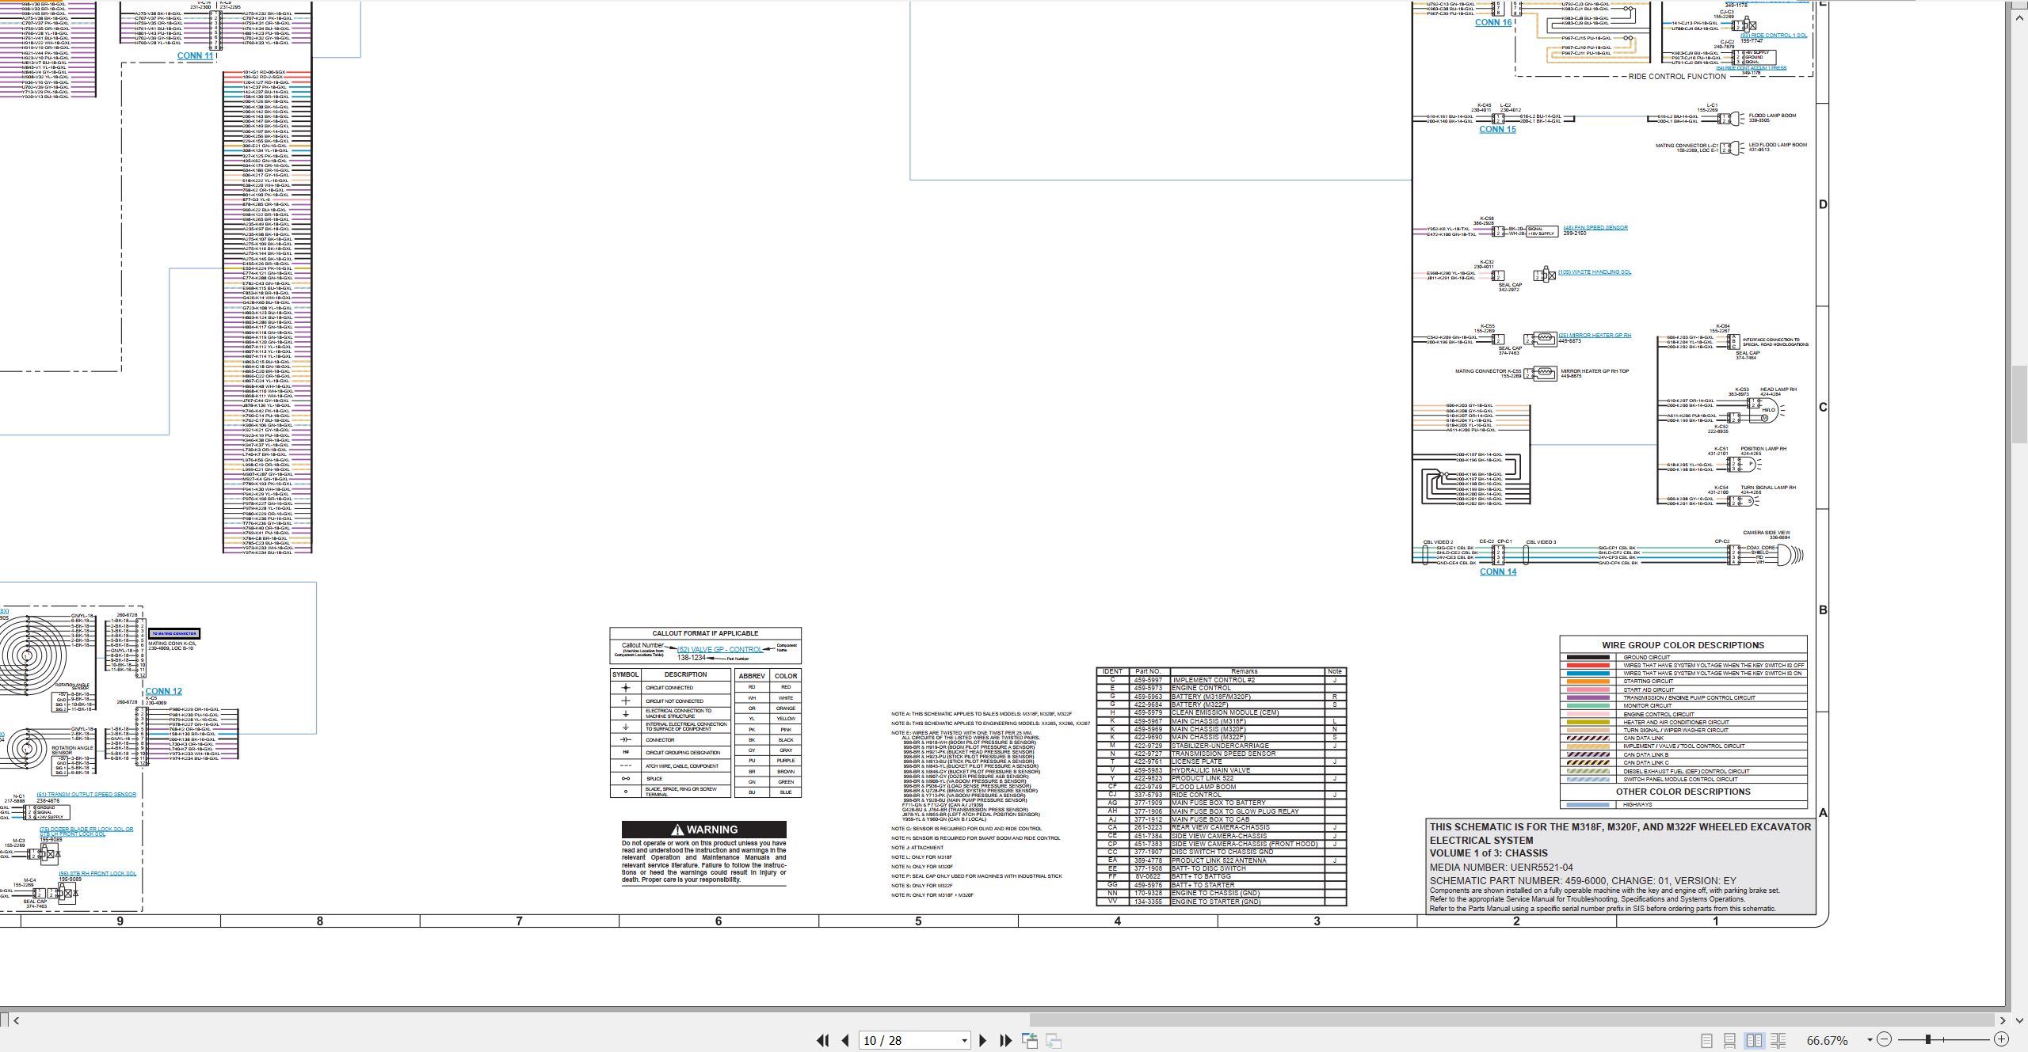Click the Highways blue swatch
The width and height of the screenshot is (2028, 1052).
(1587, 804)
